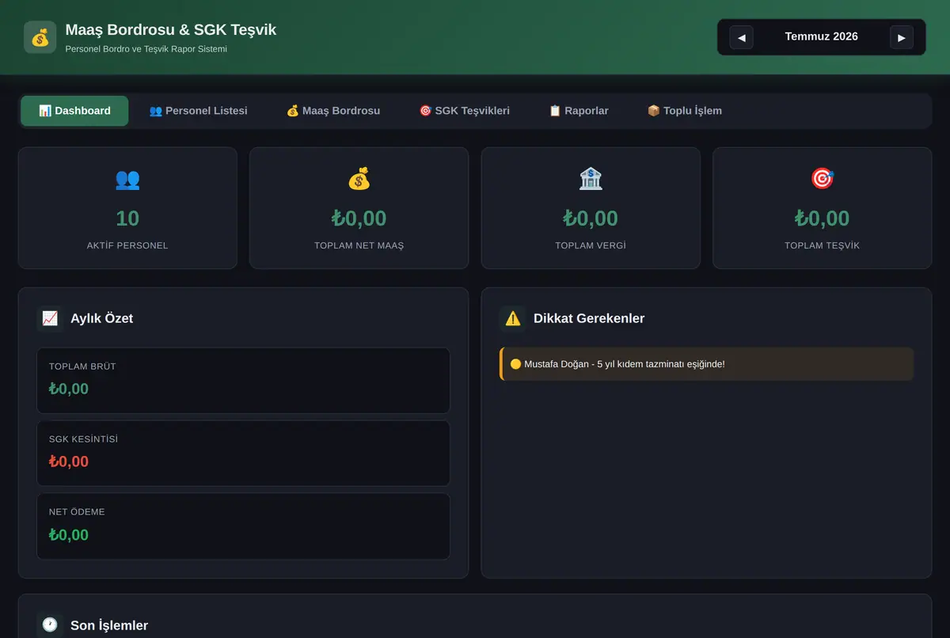
Task: Click the SGK Kesintisi summary box
Action: pyautogui.click(x=243, y=454)
